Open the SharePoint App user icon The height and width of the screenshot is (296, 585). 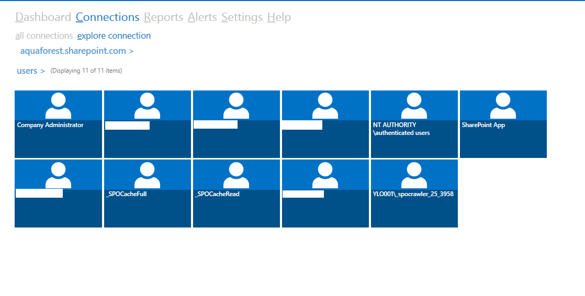(x=503, y=106)
